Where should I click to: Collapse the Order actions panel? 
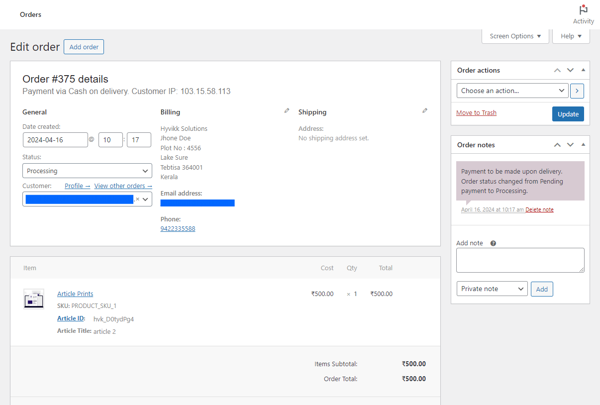pyautogui.click(x=583, y=70)
